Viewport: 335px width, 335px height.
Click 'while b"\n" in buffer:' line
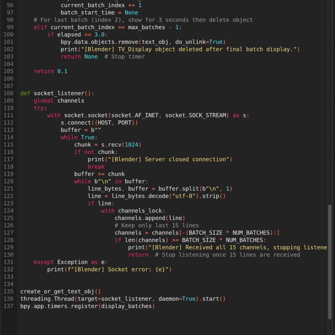(x=111, y=181)
